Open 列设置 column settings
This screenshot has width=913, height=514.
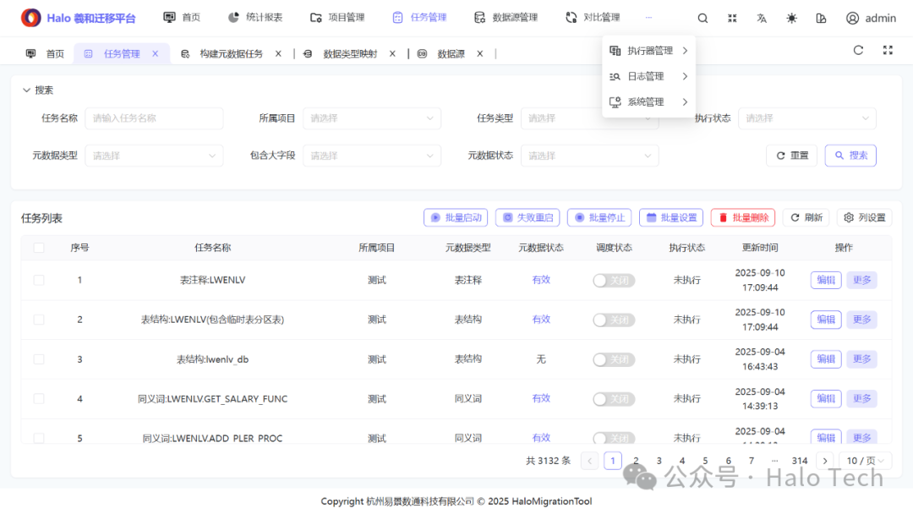point(865,218)
